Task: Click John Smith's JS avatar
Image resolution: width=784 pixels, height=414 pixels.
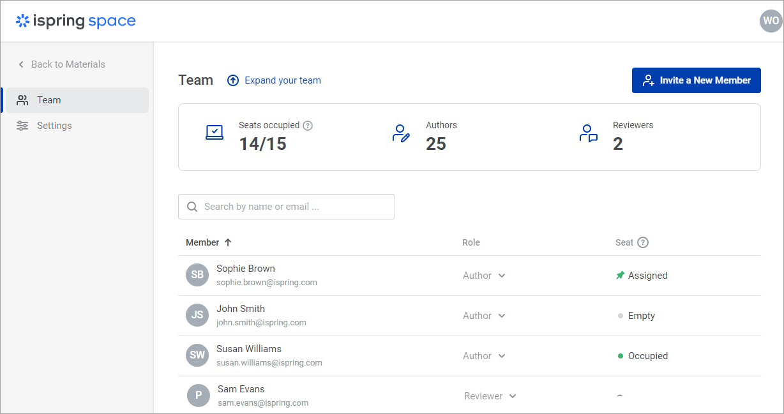Action: (x=197, y=315)
